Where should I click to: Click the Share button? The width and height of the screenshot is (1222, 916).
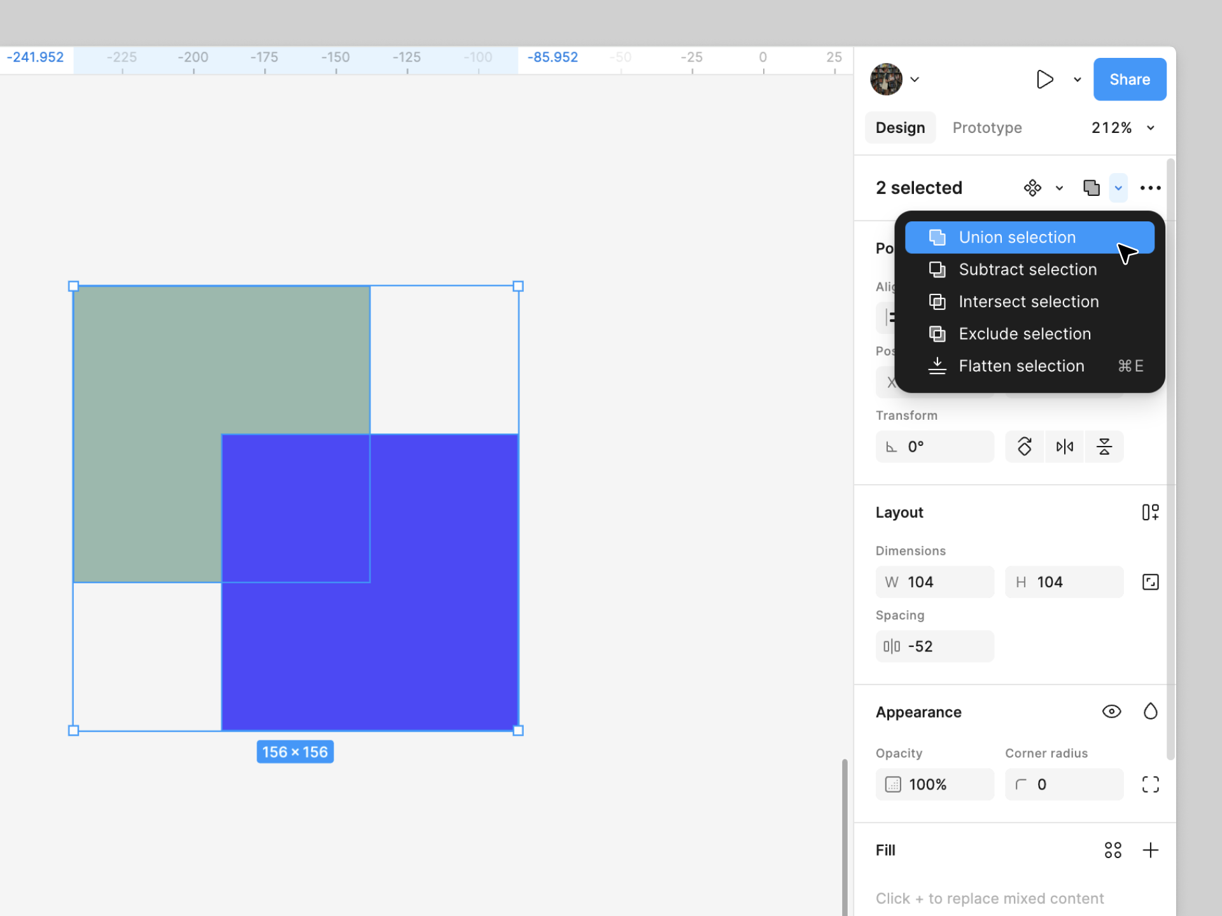click(x=1130, y=79)
